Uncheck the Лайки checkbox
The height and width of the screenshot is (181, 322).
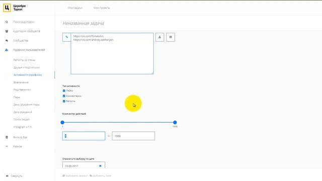(x=64, y=90)
